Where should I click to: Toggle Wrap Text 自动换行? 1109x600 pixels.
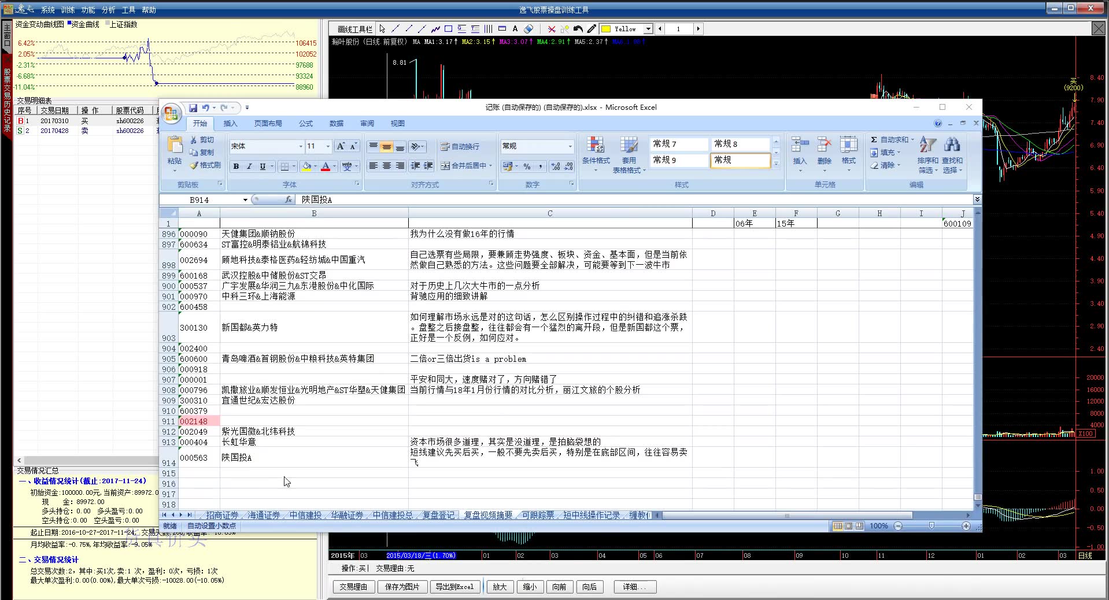tap(460, 147)
